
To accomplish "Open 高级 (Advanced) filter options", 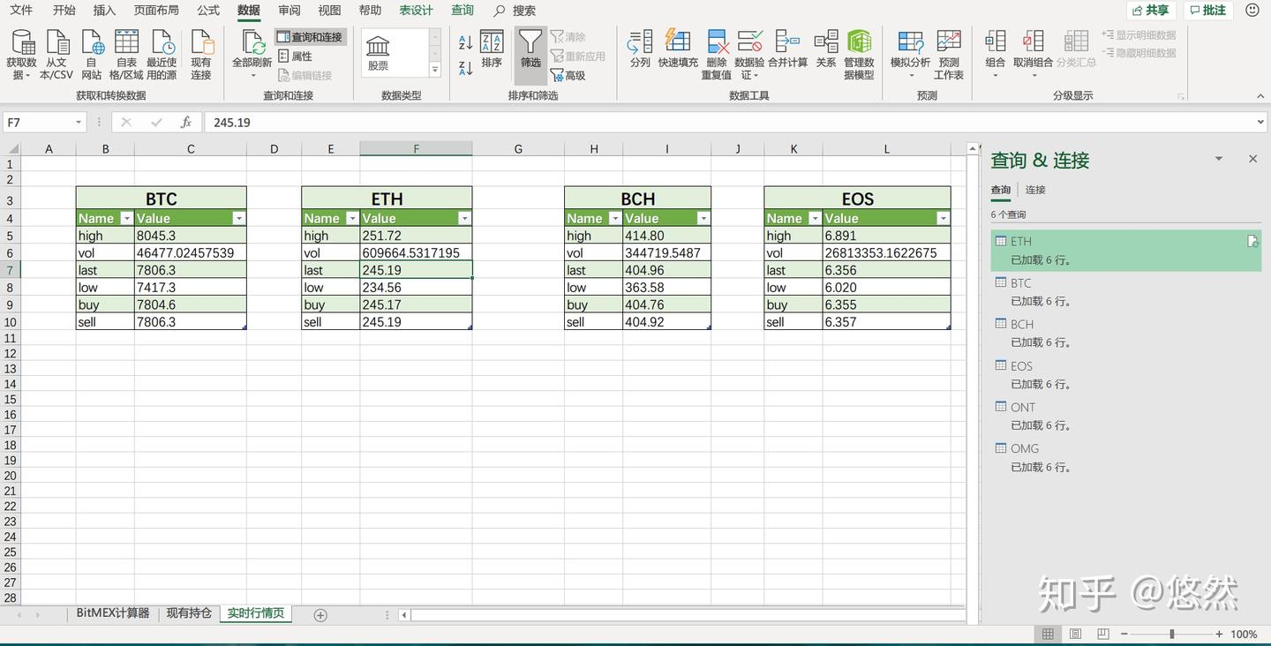I will [568, 76].
